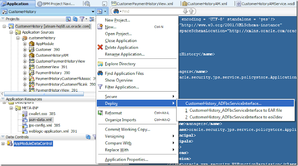
Task: Choose Delete Application
Action: (x=121, y=48)
